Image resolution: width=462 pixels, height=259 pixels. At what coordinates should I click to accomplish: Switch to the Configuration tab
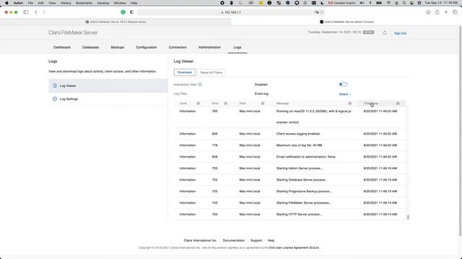pos(147,47)
